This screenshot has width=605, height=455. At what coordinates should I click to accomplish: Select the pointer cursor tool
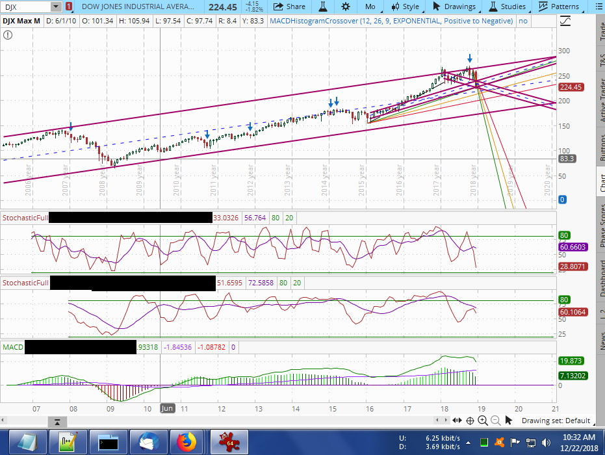click(x=509, y=421)
